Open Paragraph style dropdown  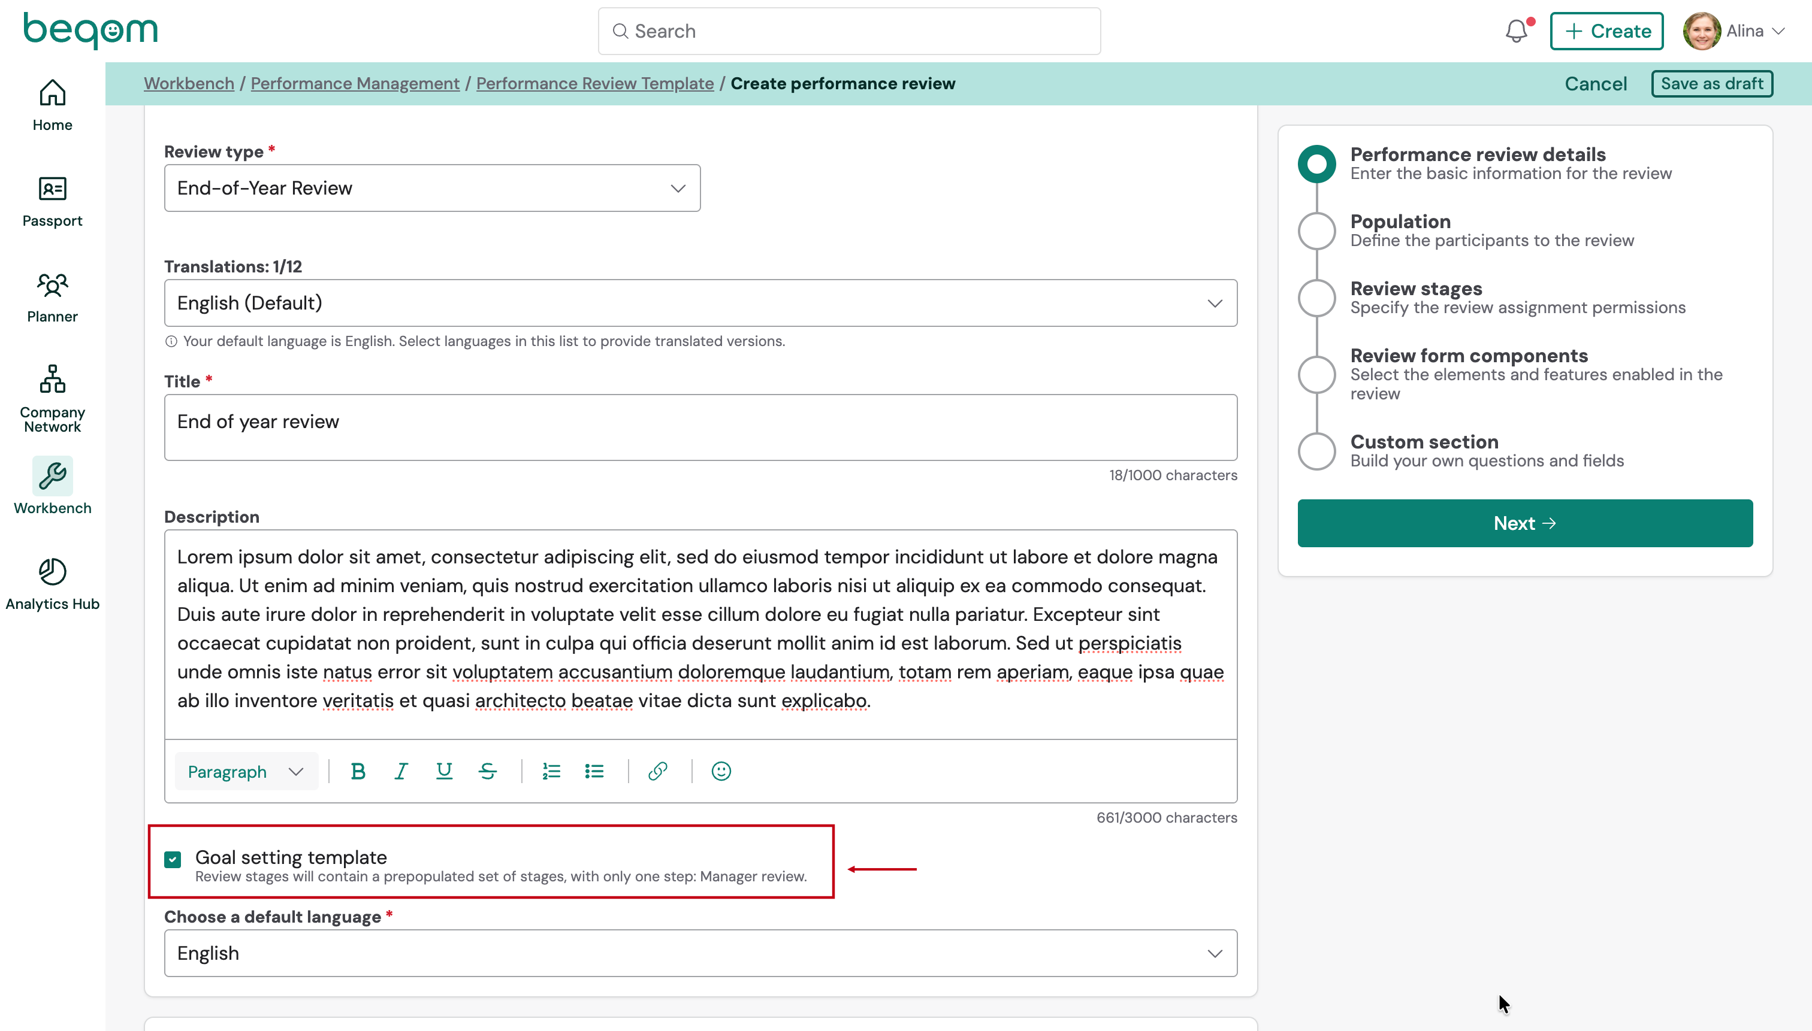tap(245, 771)
